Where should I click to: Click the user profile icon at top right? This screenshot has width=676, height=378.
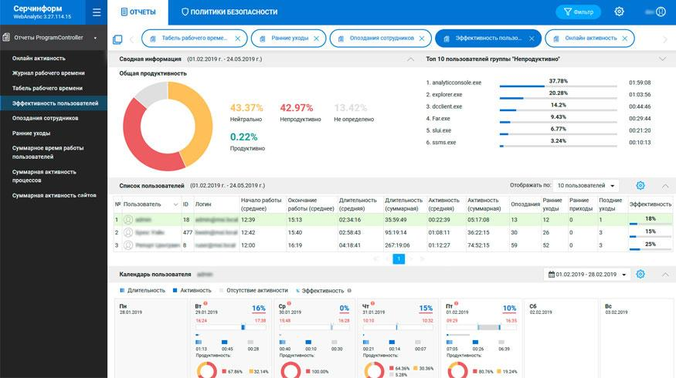pos(661,12)
